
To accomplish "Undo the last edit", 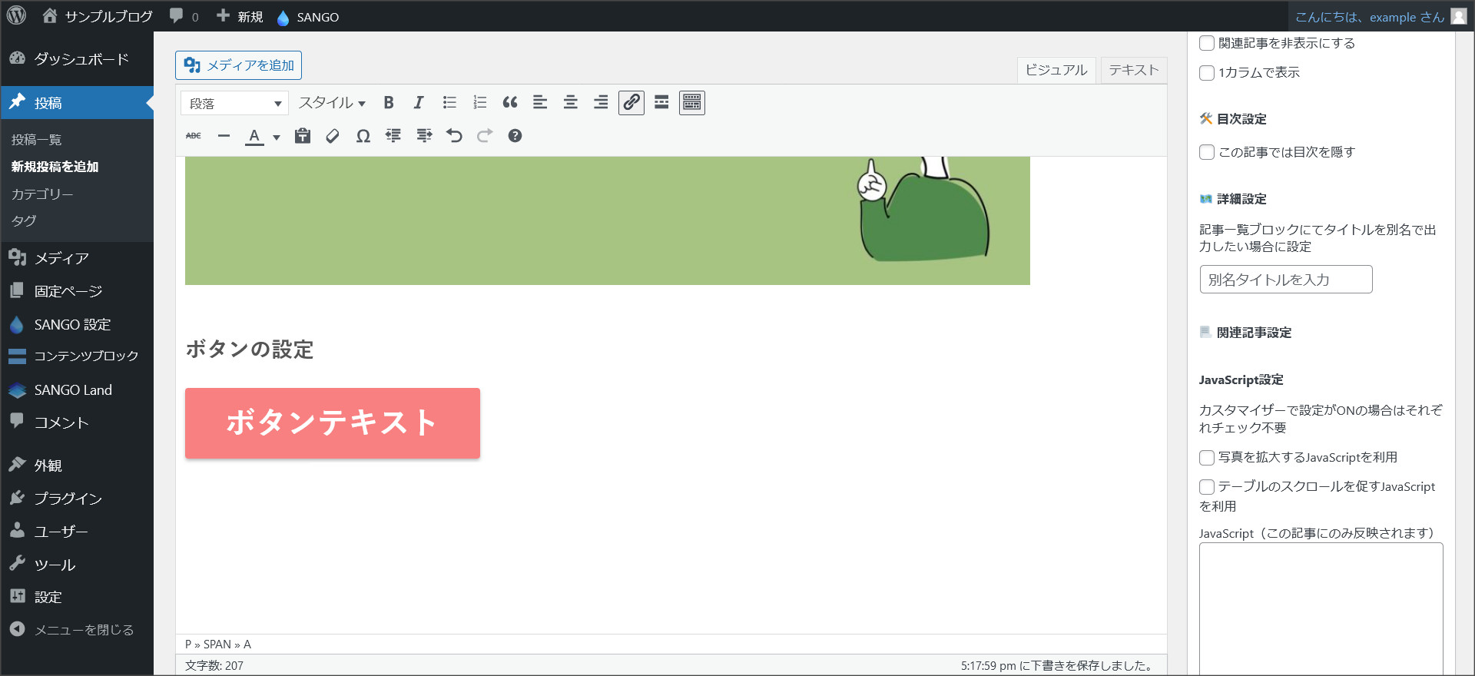I will [454, 136].
